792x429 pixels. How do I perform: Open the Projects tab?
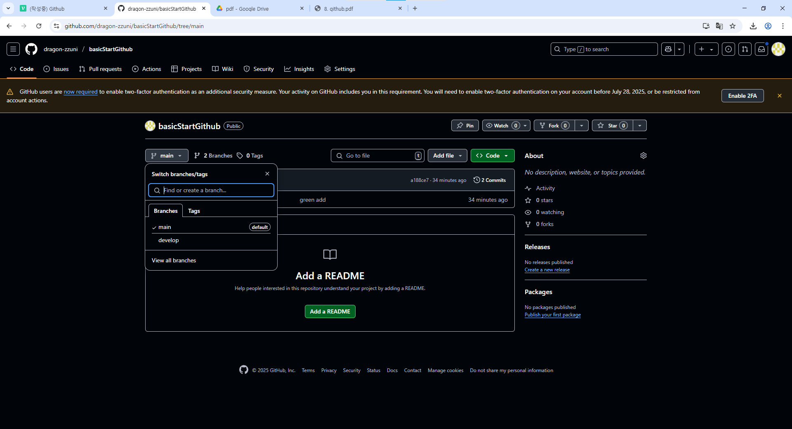point(186,69)
